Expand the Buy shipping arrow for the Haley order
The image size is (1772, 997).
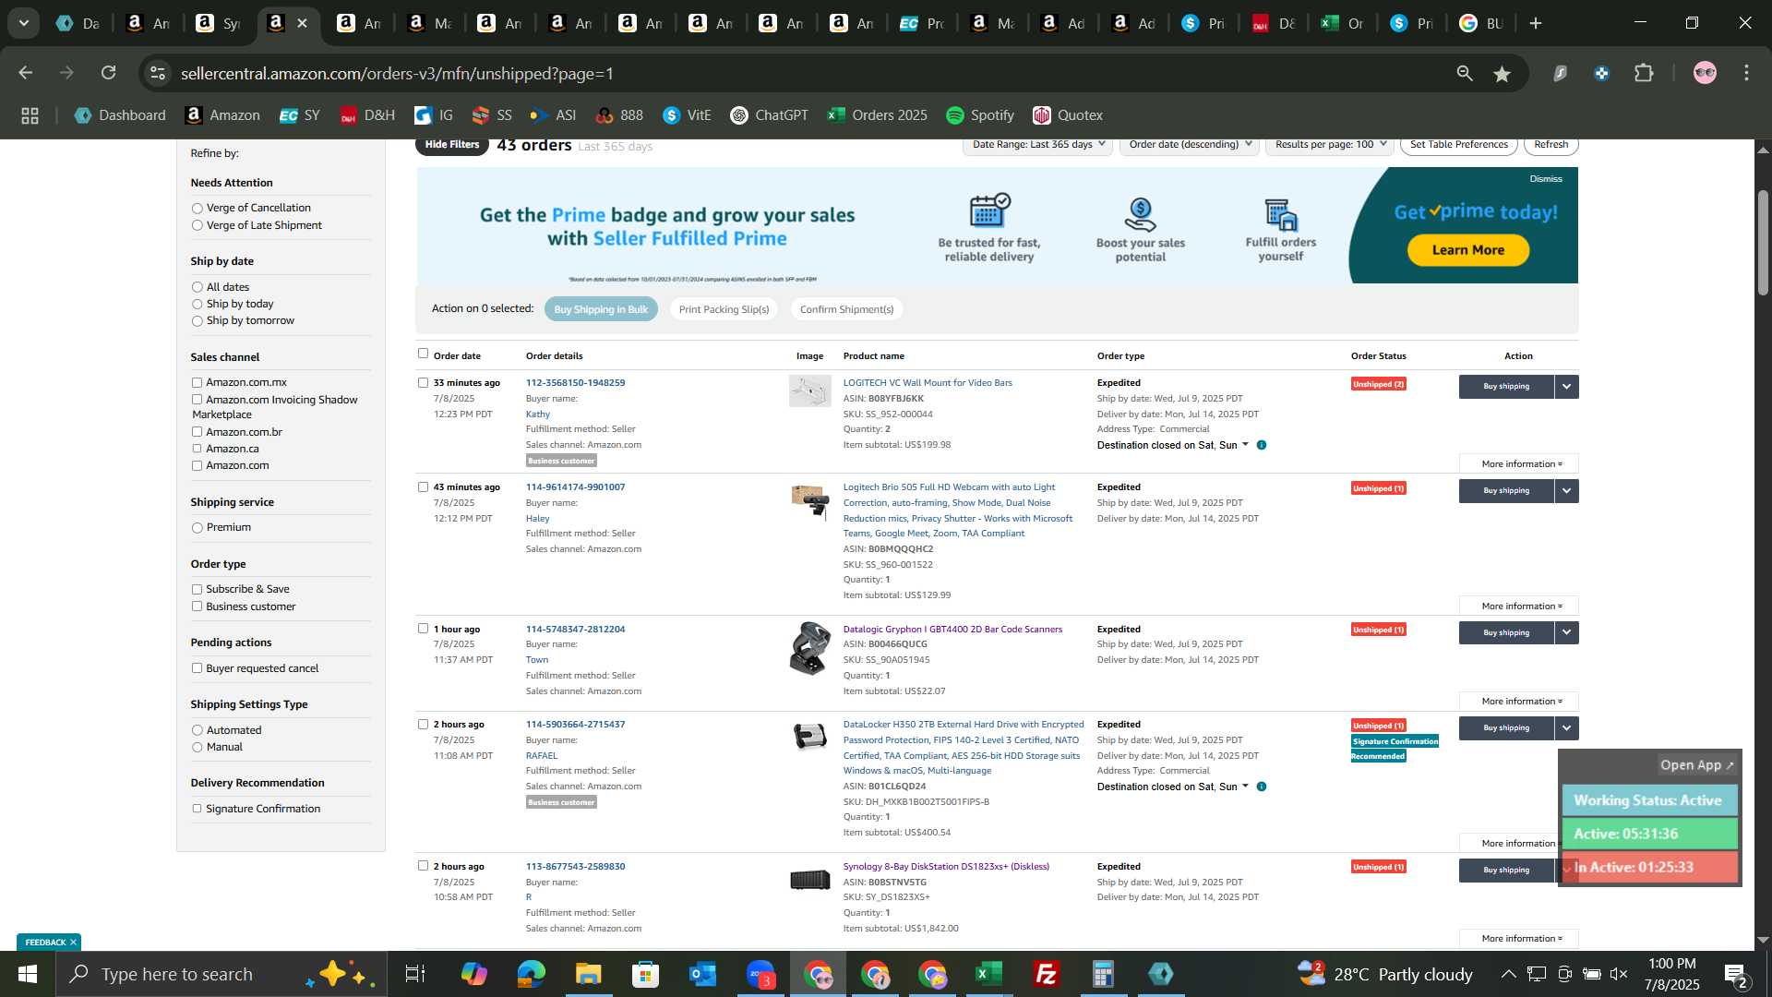1567,491
